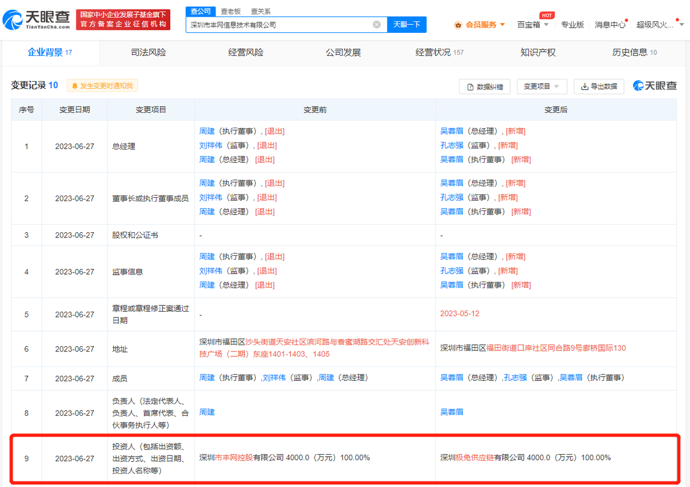The image size is (690, 487).
Task: Expand the 变更项目 filter dropdown
Action: pyautogui.click(x=542, y=86)
